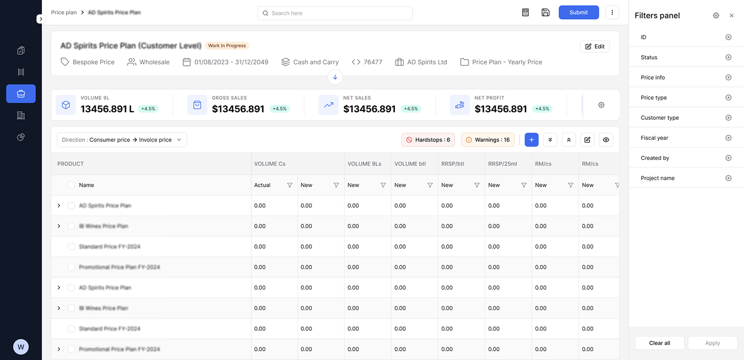This screenshot has width=744, height=360.
Task: Expand the first AD Spirits Price Plan row
Action: (x=59, y=206)
